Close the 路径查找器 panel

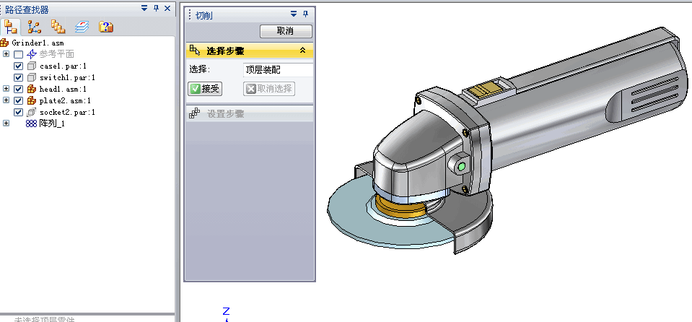[167, 9]
